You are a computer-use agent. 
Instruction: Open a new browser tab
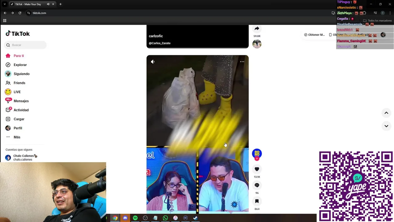[60, 4]
